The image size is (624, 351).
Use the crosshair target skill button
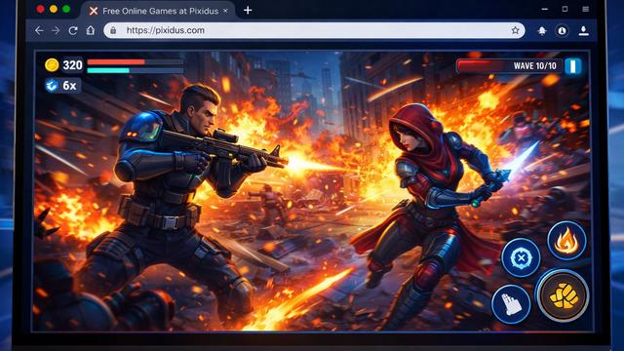click(521, 257)
